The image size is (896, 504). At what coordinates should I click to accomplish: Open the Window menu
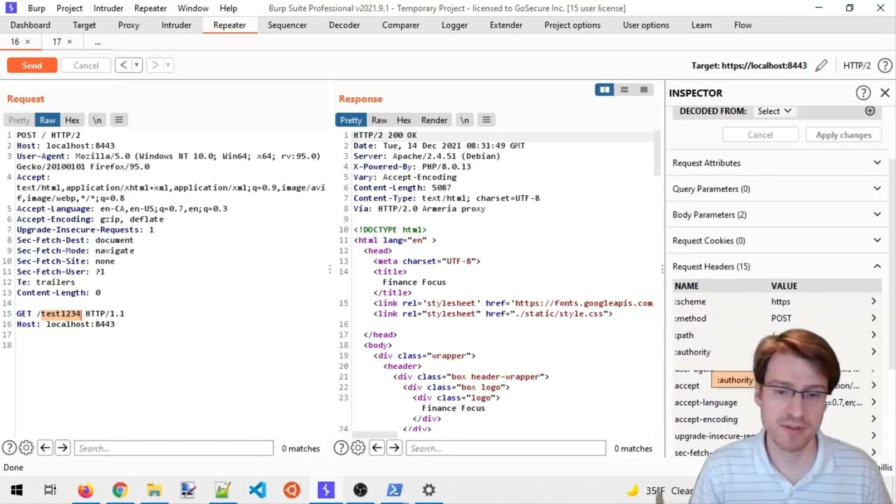tap(192, 8)
